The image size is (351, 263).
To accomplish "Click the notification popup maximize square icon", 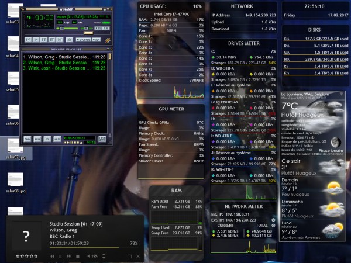I will tap(129, 257).
